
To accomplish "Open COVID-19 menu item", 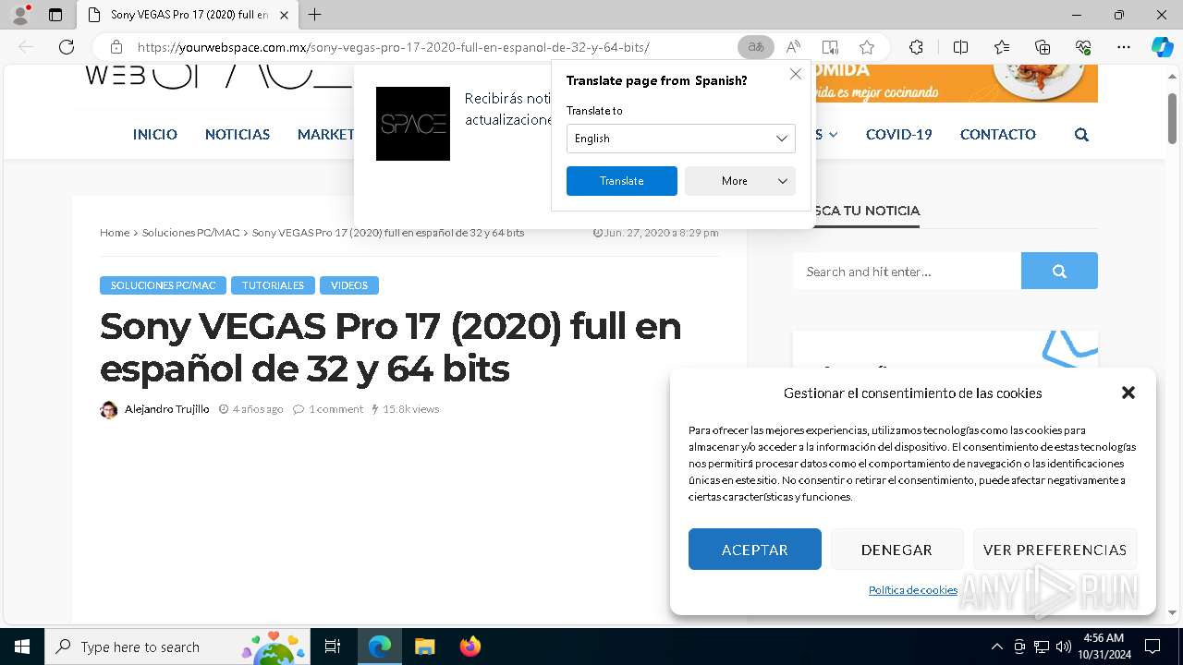I will tap(899, 134).
